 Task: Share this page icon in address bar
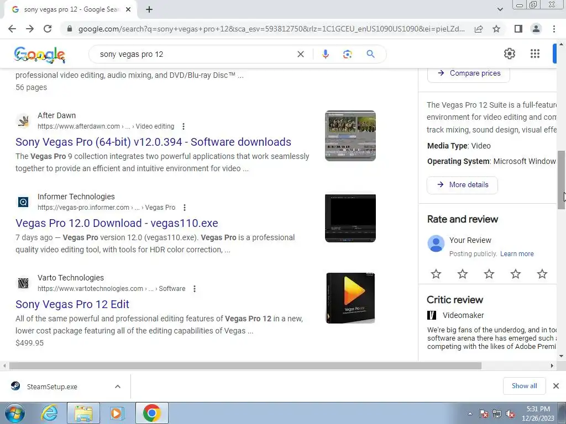click(x=479, y=29)
